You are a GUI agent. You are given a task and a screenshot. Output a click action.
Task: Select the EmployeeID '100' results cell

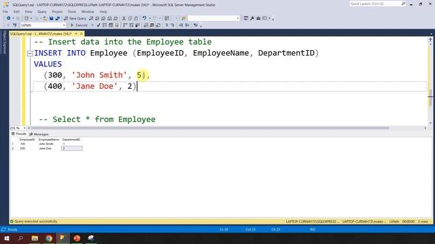click(27, 144)
